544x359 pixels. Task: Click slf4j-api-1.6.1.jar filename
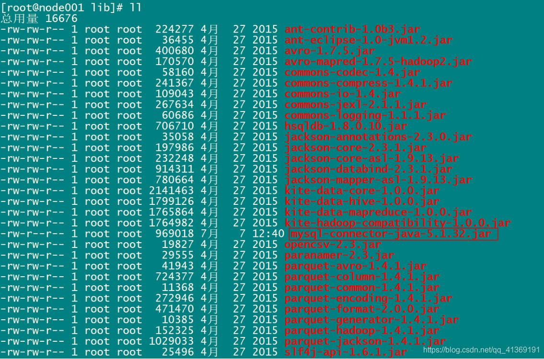(x=346, y=352)
